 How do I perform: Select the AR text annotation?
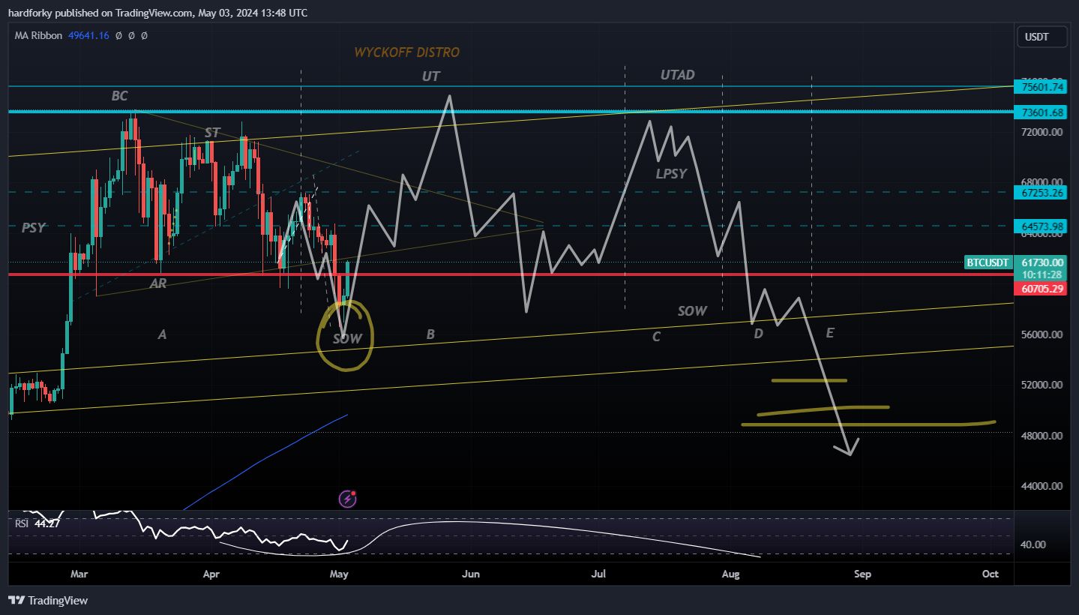(158, 284)
